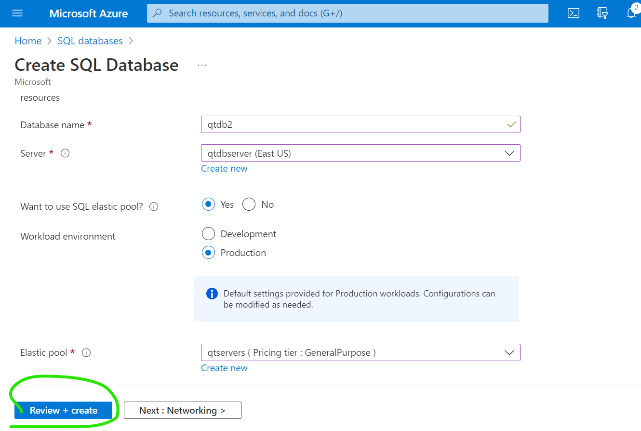
Task: Open the ellipsis menu next to Create SQL Database
Action: click(x=202, y=65)
